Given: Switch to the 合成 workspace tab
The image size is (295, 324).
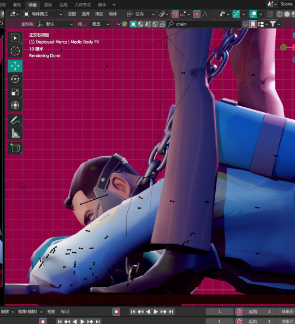Looking at the screenshot, I should tap(63, 4).
